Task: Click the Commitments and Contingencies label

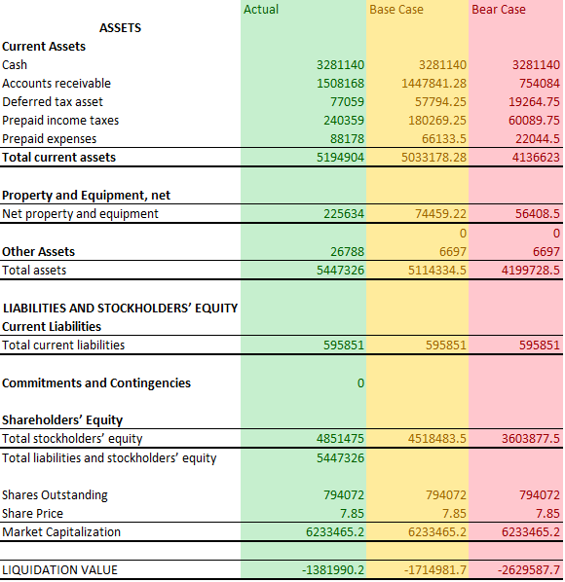Action: point(96,383)
